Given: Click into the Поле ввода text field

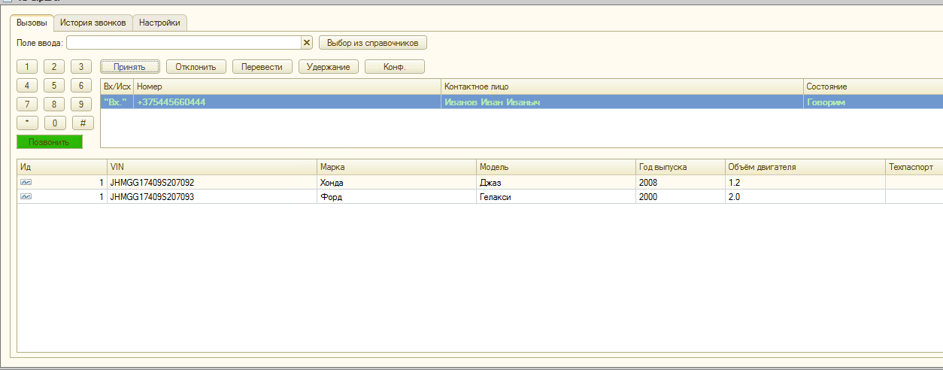Looking at the screenshot, I should tap(183, 43).
